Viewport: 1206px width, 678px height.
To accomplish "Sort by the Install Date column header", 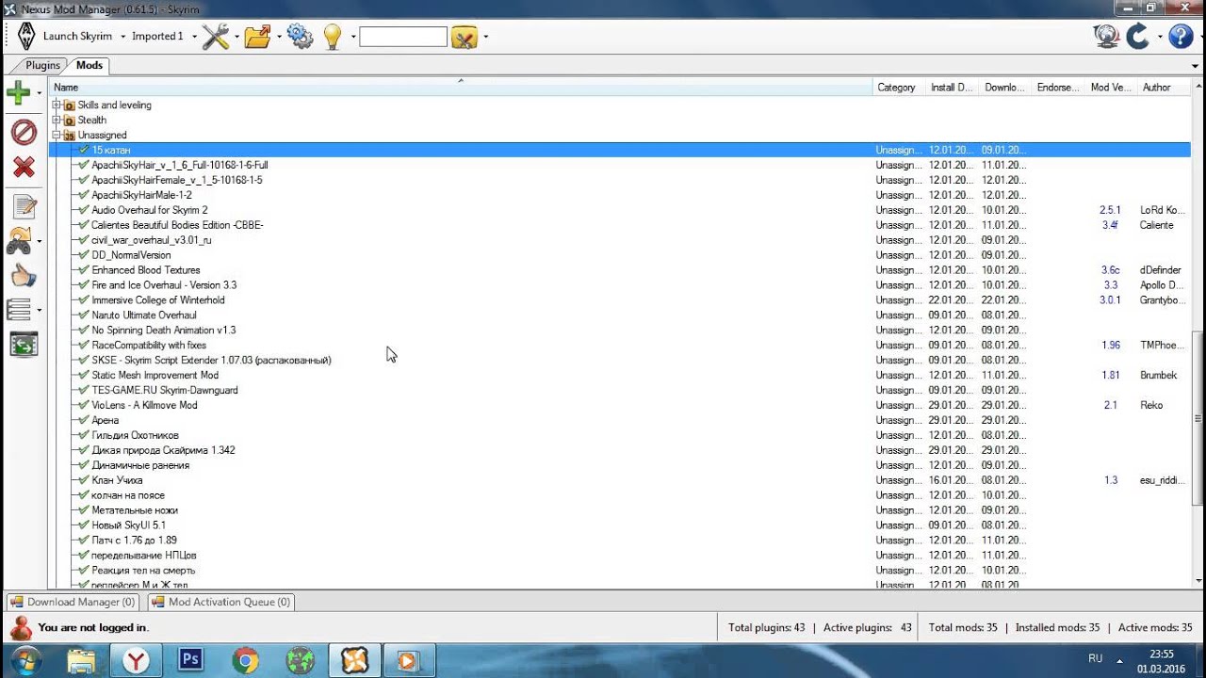I will [952, 87].
